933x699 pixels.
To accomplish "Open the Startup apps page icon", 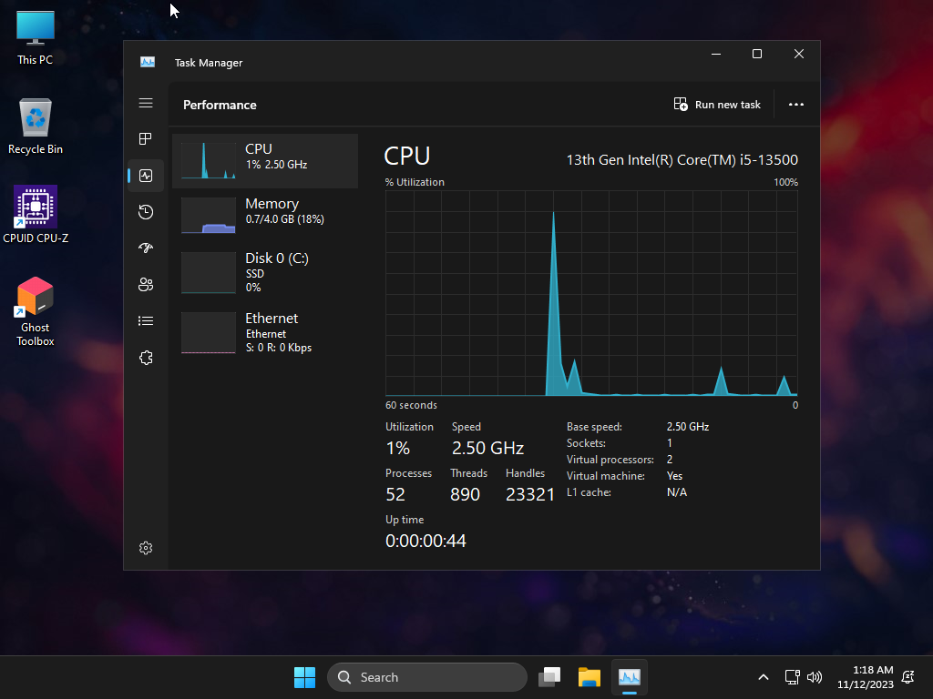I will (146, 248).
